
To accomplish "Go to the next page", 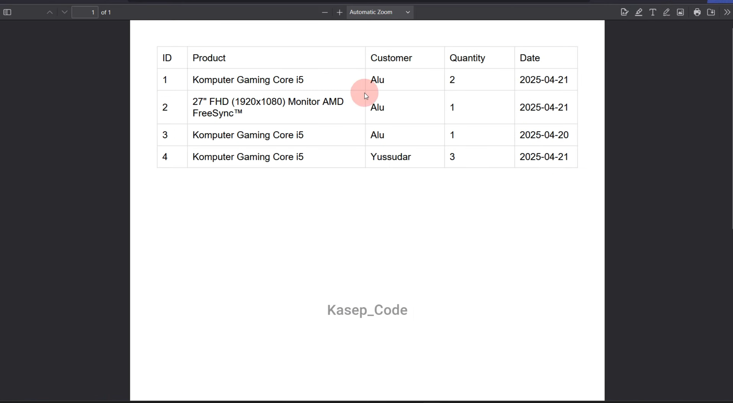I will coord(65,12).
